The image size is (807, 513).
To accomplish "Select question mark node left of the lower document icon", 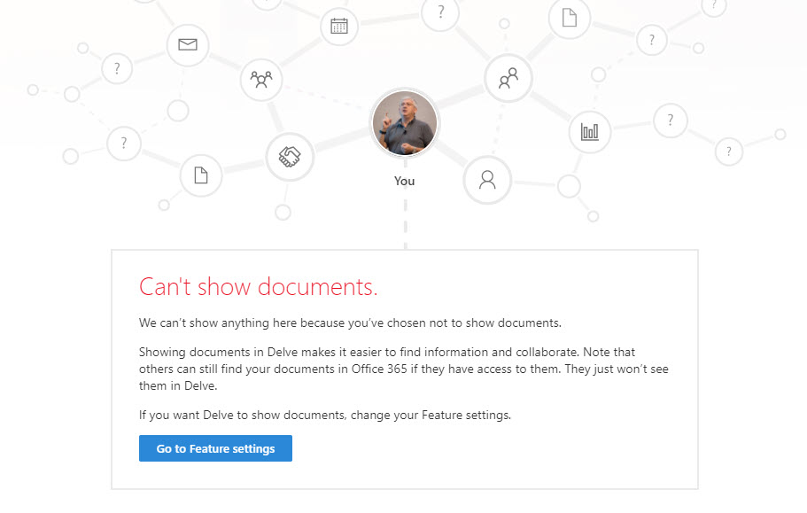I will point(124,144).
